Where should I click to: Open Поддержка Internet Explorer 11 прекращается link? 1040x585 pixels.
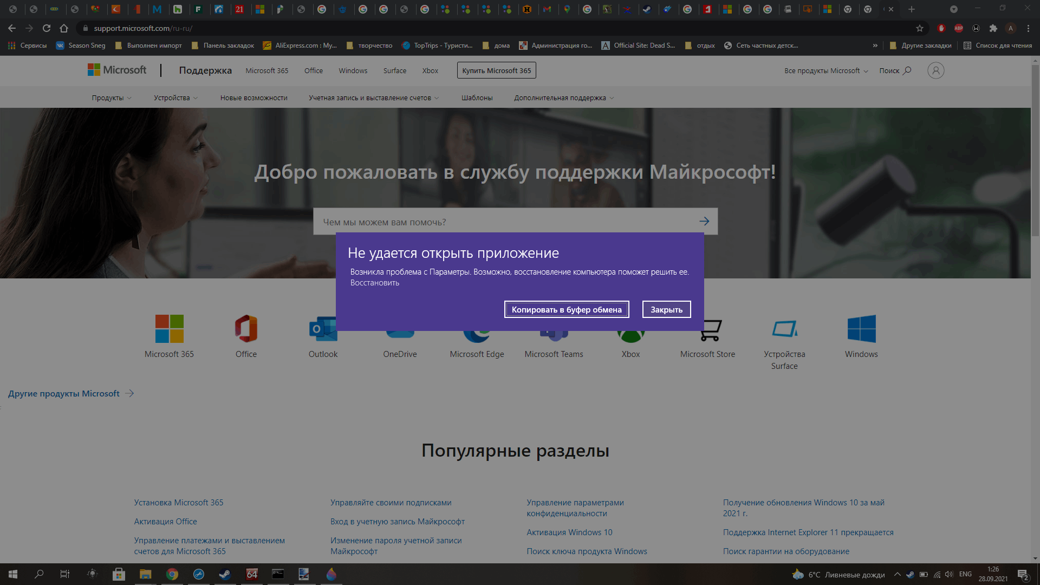coord(808,532)
